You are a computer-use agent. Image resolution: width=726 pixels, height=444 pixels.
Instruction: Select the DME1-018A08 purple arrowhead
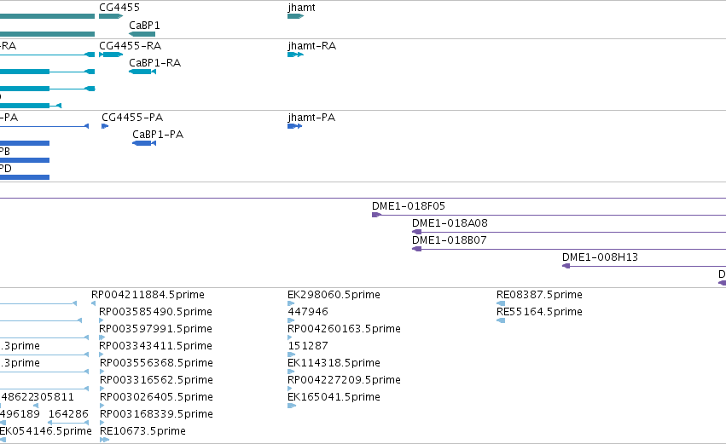tap(416, 232)
